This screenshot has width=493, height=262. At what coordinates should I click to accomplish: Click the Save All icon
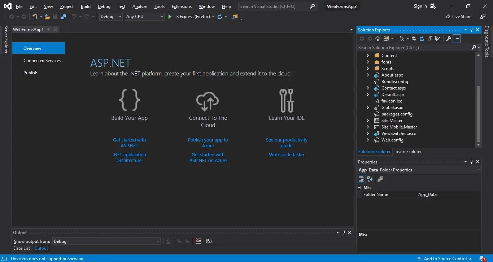pos(63,17)
